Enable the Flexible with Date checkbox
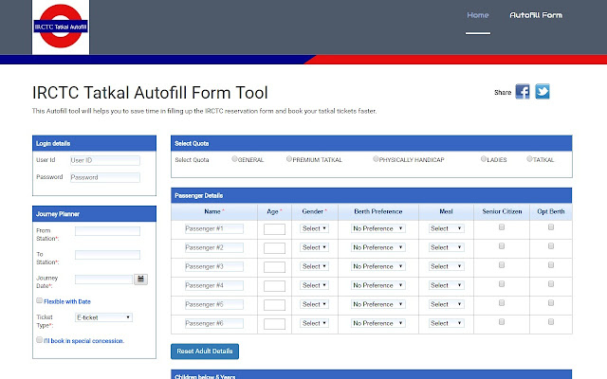The height and width of the screenshot is (379, 607). pyautogui.click(x=39, y=300)
